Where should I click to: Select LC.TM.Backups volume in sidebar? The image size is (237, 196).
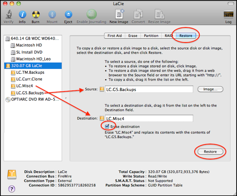coord(31,72)
